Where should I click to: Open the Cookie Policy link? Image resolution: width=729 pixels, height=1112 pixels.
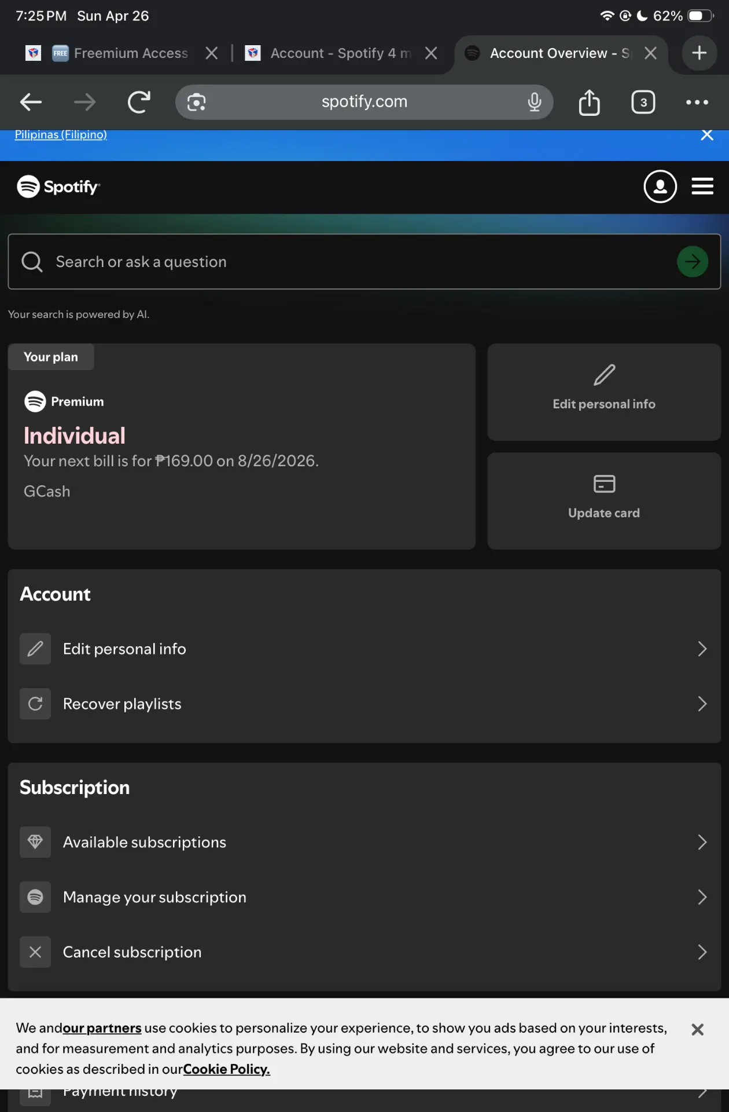227,1069
